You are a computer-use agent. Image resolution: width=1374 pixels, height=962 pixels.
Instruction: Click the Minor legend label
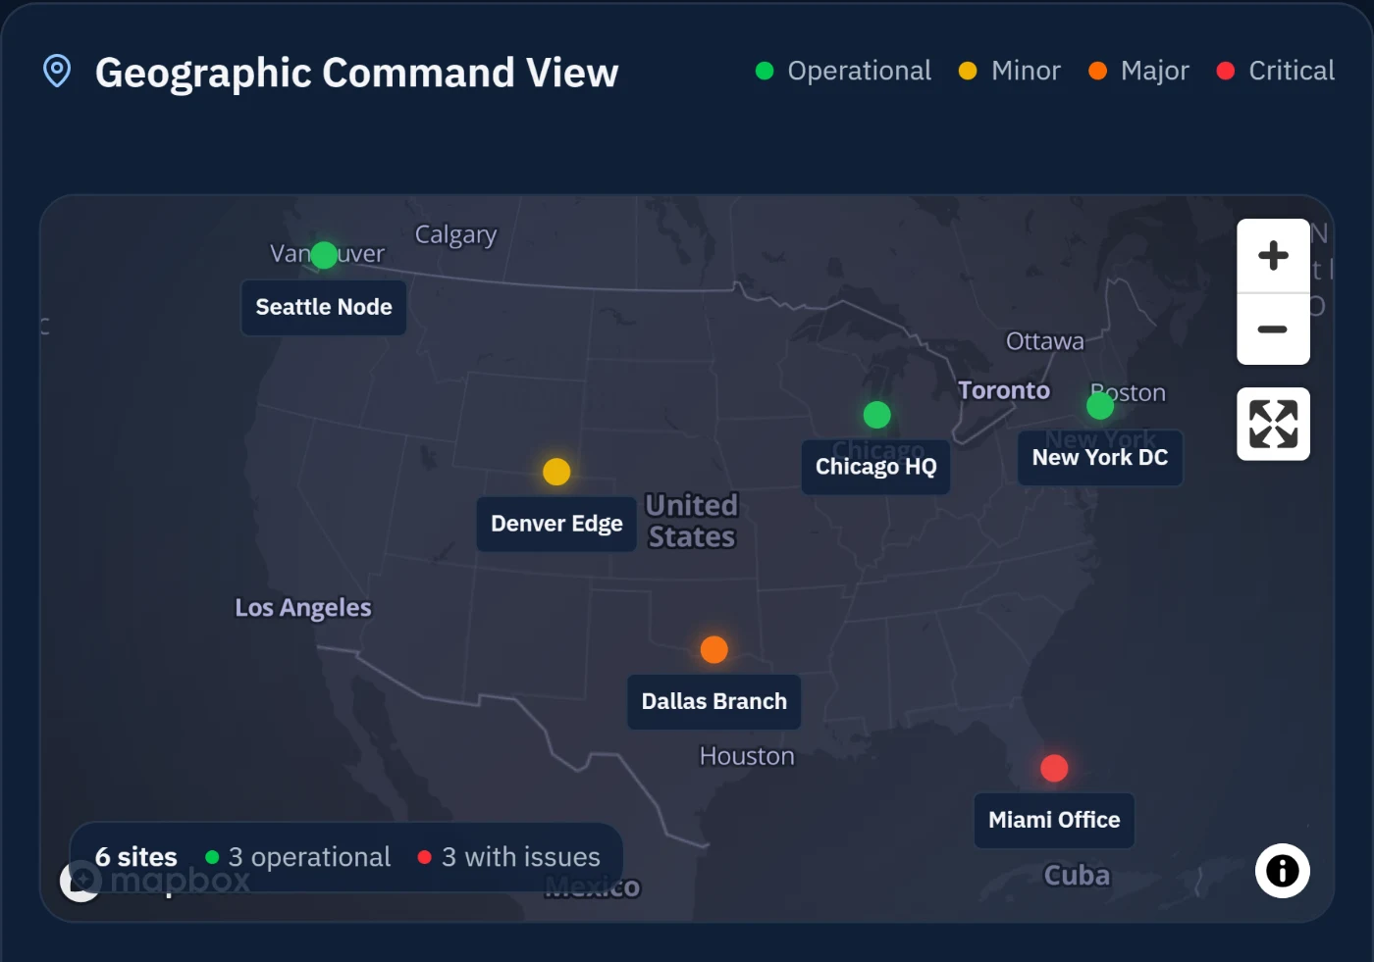1026,71
